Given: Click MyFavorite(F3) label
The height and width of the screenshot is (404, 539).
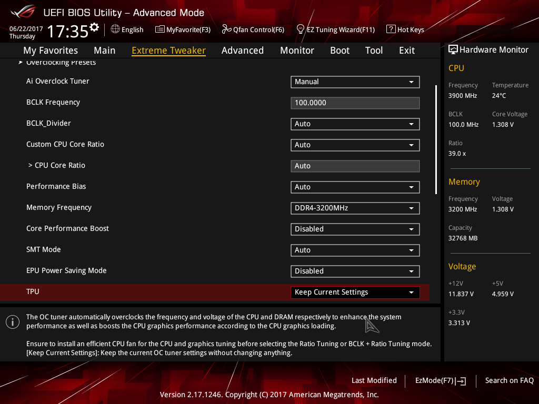Looking at the screenshot, I should (x=188, y=29).
